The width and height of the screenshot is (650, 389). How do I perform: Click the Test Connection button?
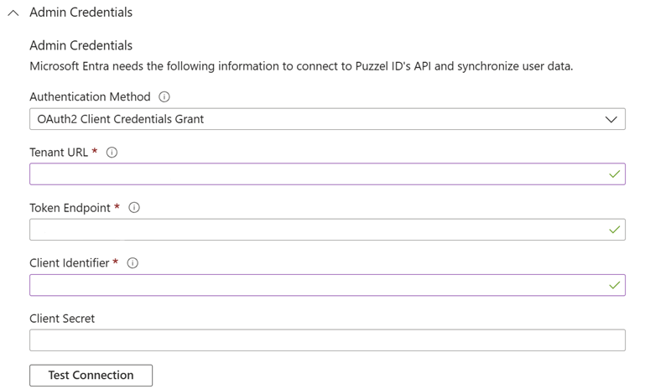pyautogui.click(x=91, y=376)
